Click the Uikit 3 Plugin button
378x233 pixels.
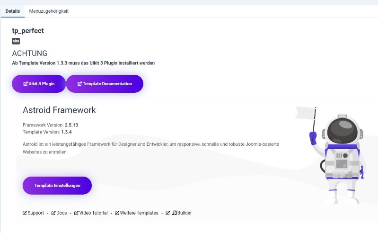[39, 84]
